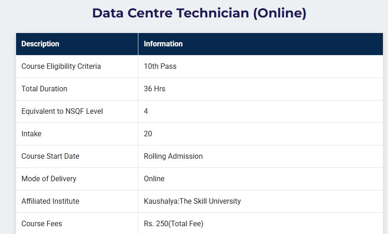Click the word Technician in the title
Viewport: 388px width, 234px height.
pyautogui.click(x=213, y=13)
